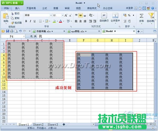This screenshot has width=158, height=131.
Task: Select column E header
Action: [70, 40]
